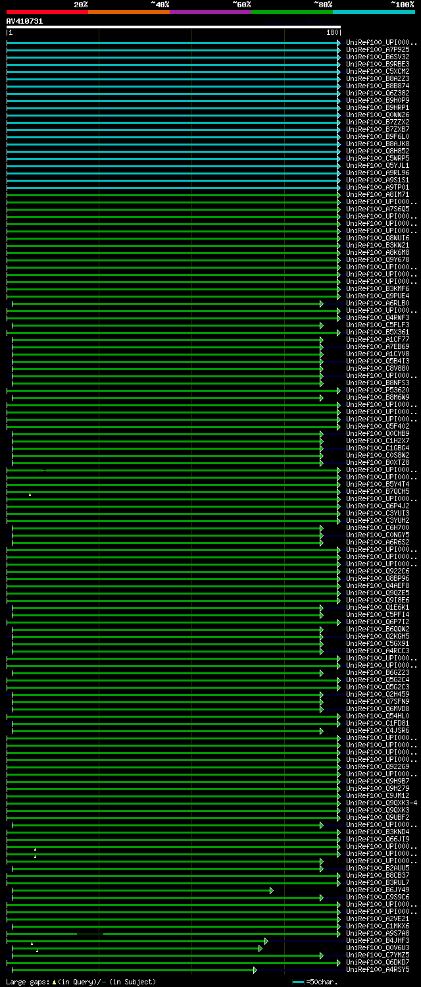Click the red 20% identity legend segment
The width and height of the screenshot is (421, 987).
(x=47, y=11)
